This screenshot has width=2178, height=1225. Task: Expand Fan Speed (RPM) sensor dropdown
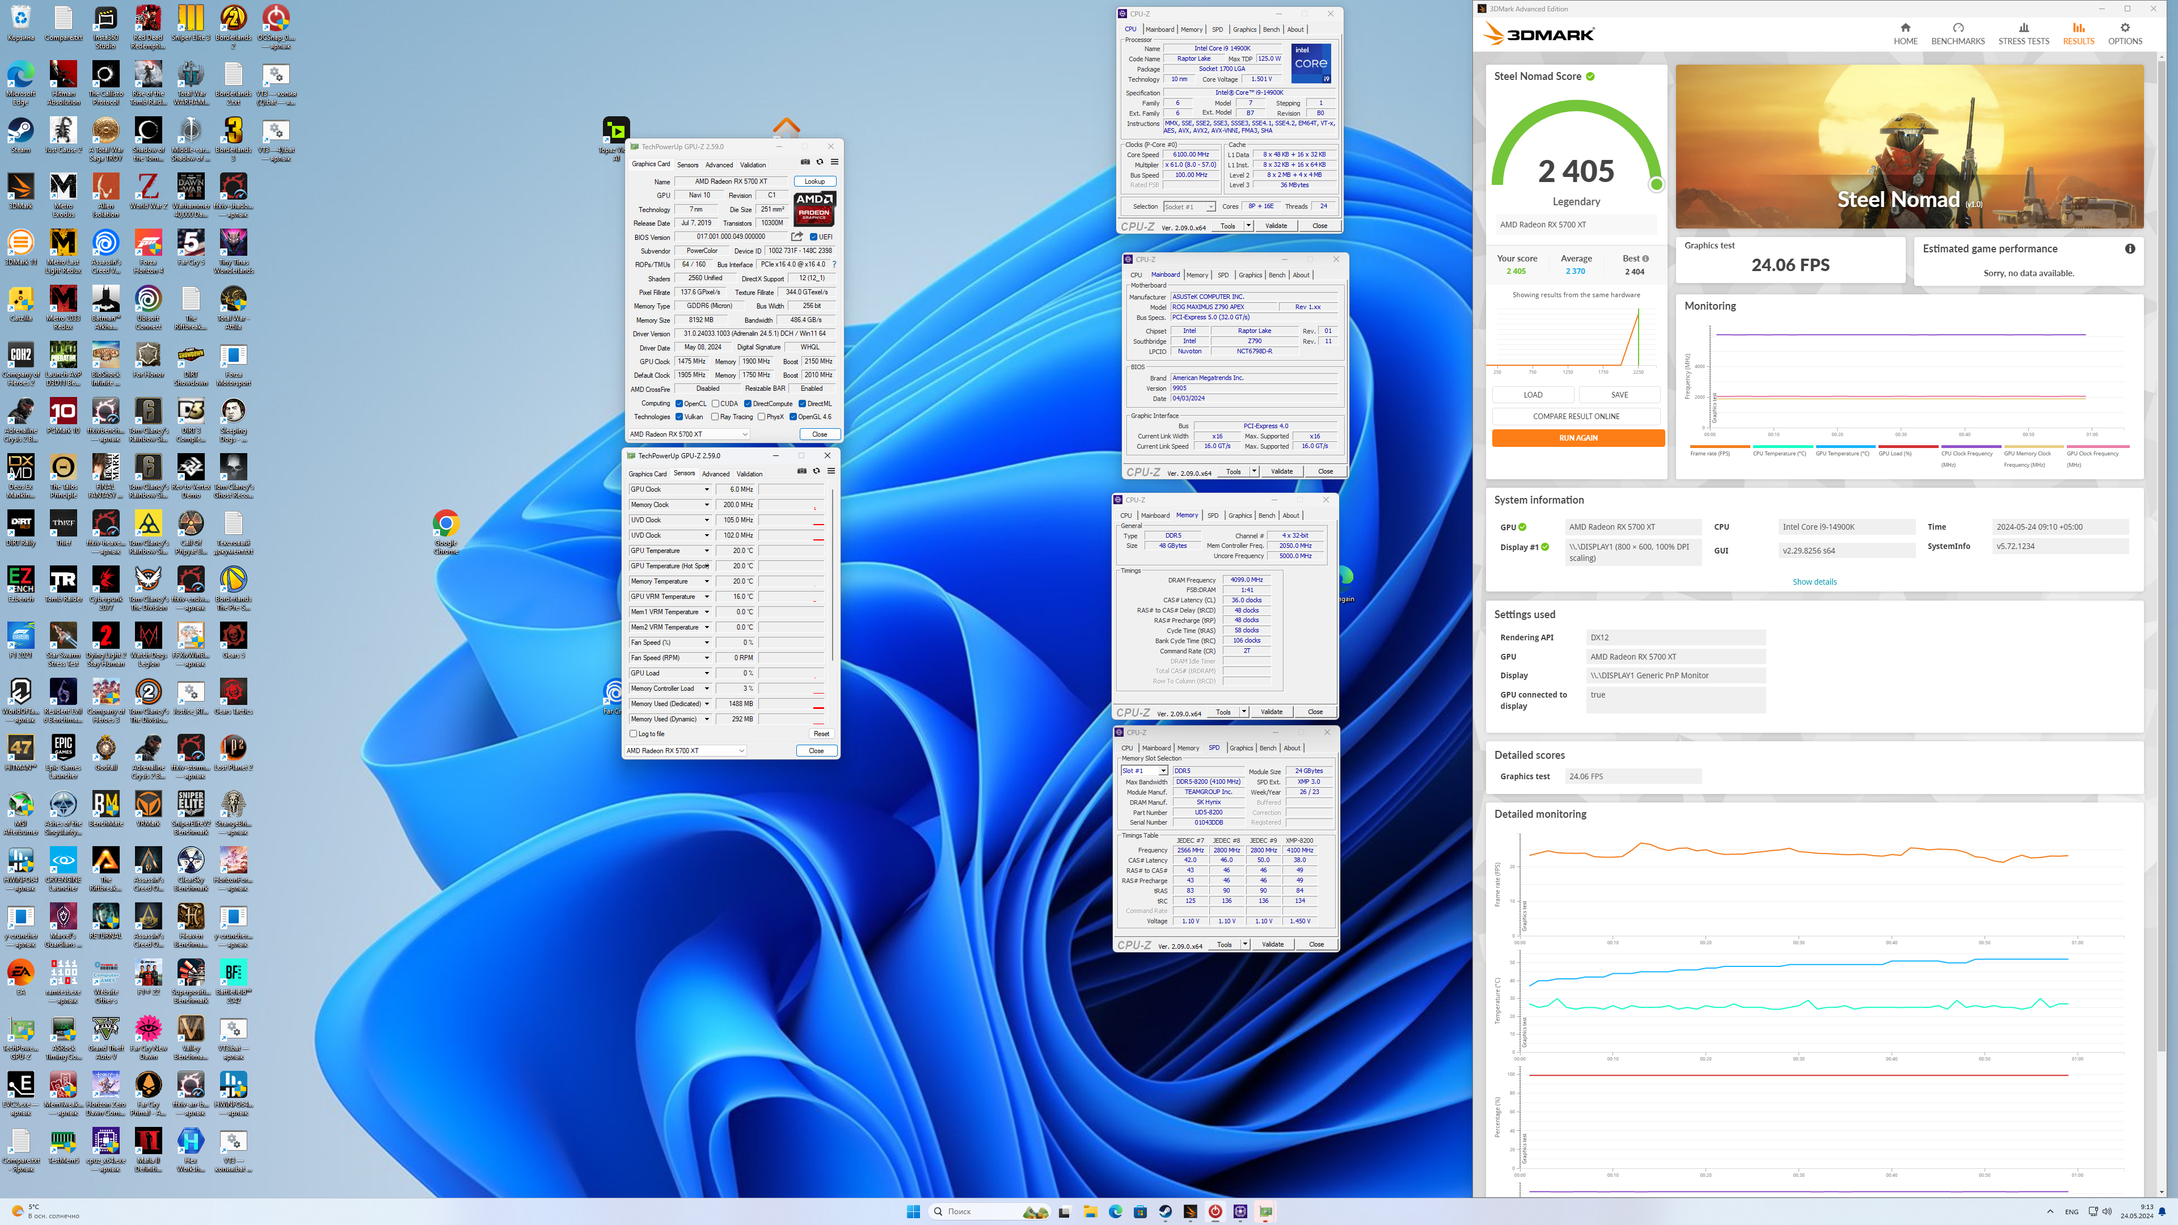(707, 658)
